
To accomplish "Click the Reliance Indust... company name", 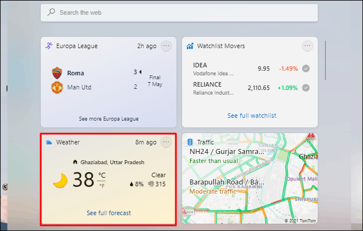I will 213,93.
